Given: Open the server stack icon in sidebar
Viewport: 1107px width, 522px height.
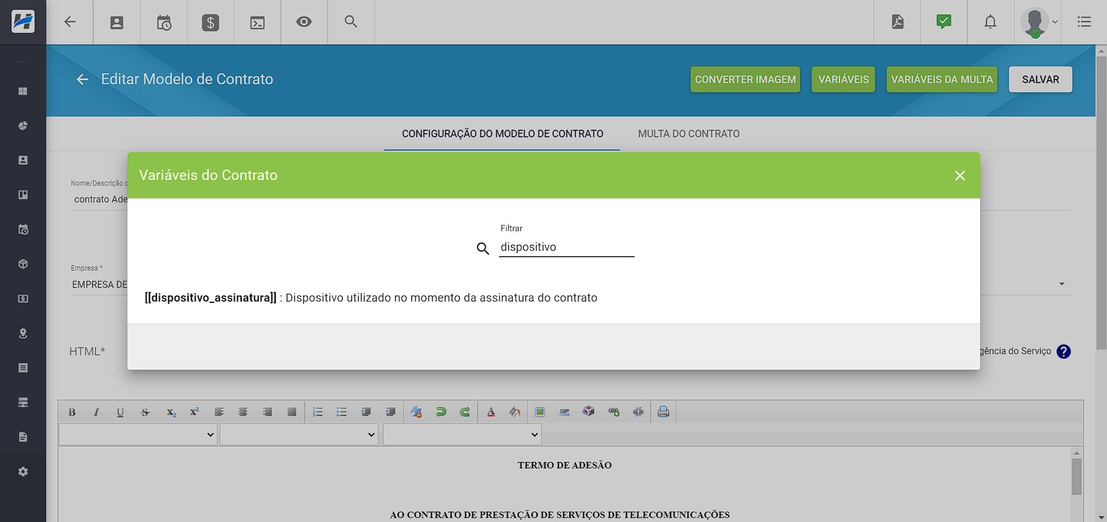Looking at the screenshot, I should click(x=23, y=403).
